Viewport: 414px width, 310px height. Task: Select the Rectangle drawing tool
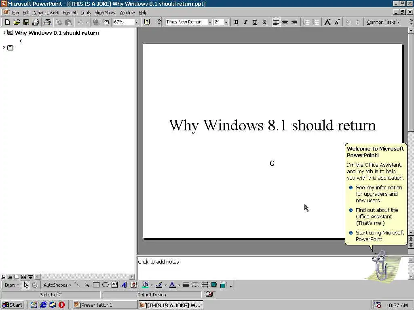[96, 285]
